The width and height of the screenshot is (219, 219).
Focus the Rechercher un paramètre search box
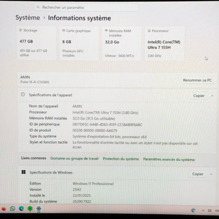(86, 7)
